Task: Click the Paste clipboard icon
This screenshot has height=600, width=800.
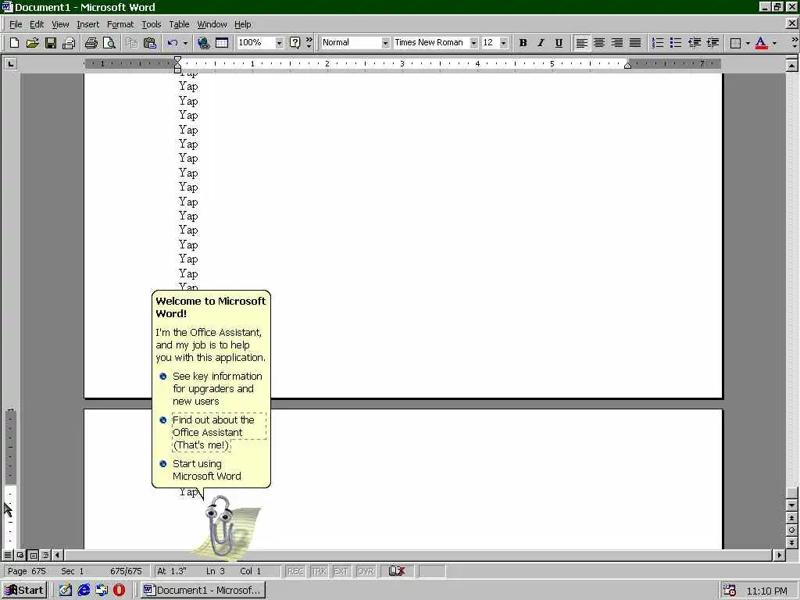Action: (x=149, y=43)
